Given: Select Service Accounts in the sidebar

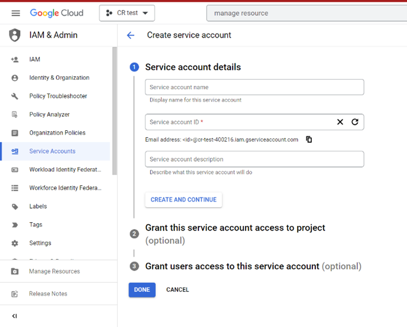Looking at the screenshot, I should click(x=55, y=151).
